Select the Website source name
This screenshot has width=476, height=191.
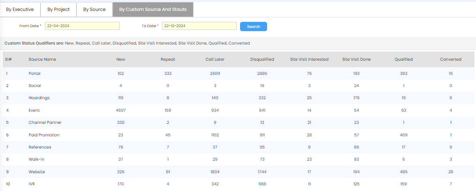click(37, 172)
